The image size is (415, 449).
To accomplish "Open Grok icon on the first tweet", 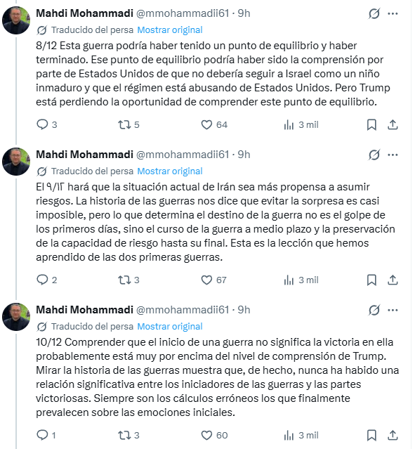I will point(374,13).
